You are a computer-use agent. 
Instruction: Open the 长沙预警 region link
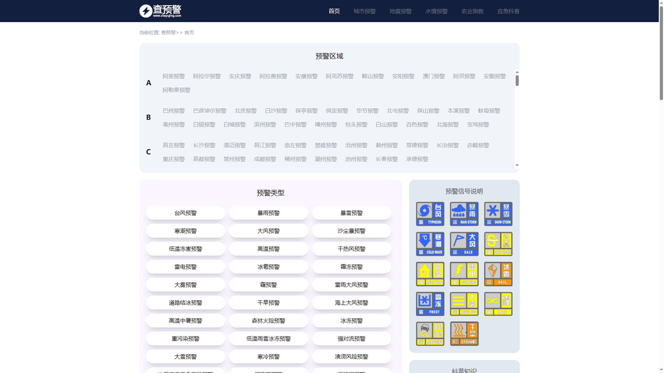(x=204, y=146)
